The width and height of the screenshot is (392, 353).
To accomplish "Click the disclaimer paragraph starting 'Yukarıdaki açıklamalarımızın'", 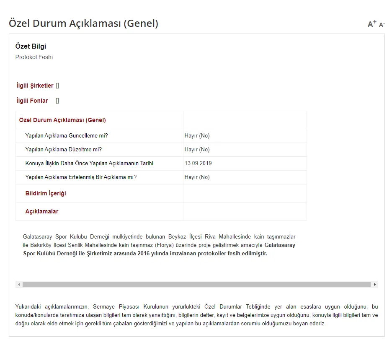I will [x=196, y=315].
